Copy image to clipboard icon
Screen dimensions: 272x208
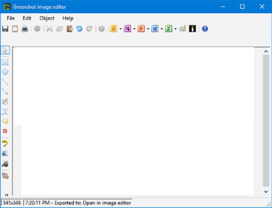click(x=15, y=29)
